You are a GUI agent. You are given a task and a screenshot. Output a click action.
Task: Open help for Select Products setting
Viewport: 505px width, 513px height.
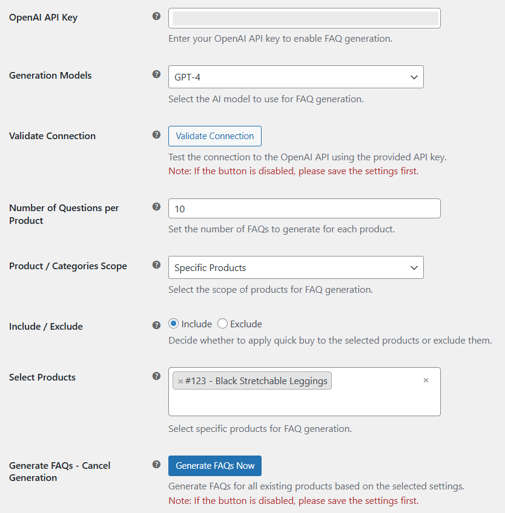[x=156, y=376]
